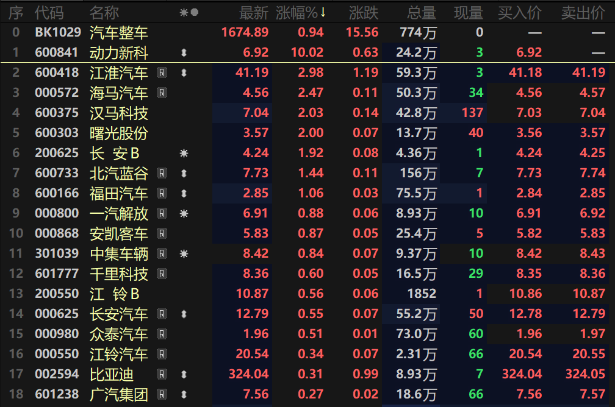Screen dimensions: 615x407
Task: Click the R badge next to 海马汽车
Action: click(162, 93)
